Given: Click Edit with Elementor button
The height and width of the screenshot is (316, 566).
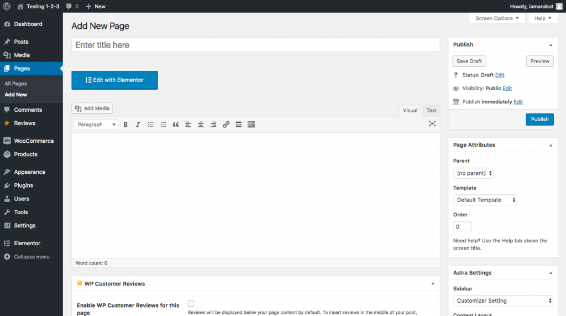Looking at the screenshot, I should [115, 80].
